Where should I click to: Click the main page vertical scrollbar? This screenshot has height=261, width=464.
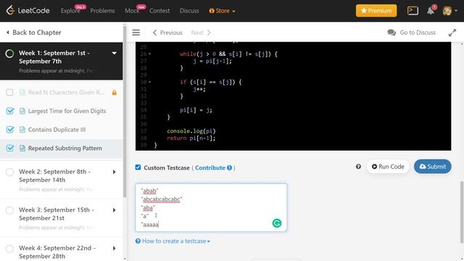462,212
